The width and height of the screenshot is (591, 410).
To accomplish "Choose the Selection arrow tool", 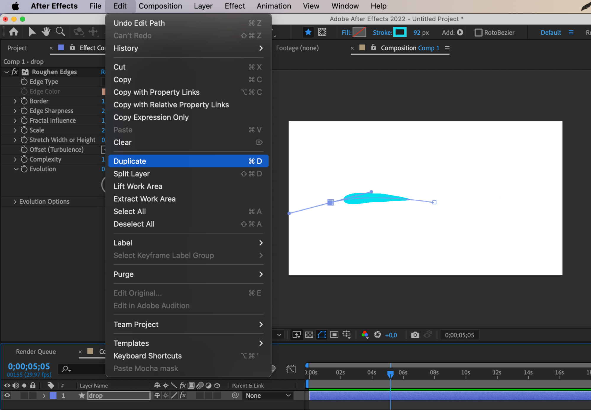I will 31,32.
